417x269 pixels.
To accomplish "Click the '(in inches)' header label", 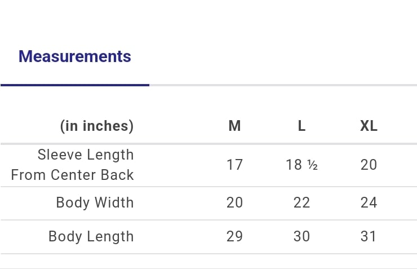I will point(97,126).
